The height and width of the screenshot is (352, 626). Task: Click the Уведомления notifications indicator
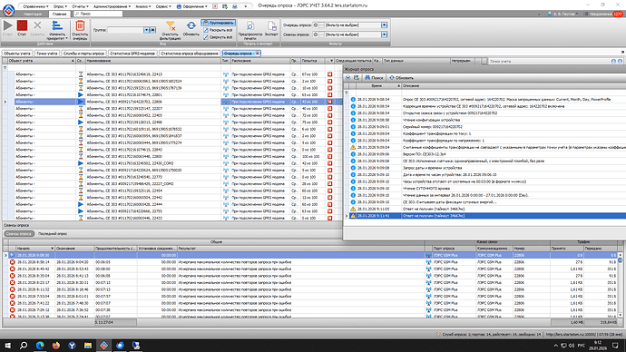click(x=603, y=14)
